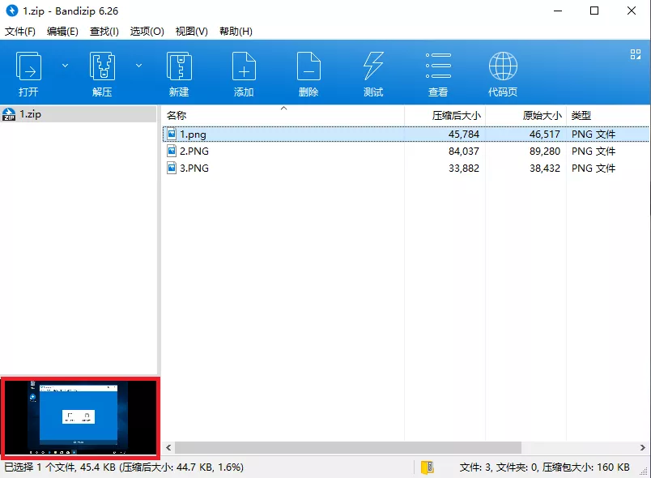Click the 1.png preview thumbnail
The width and height of the screenshot is (651, 478).
point(80,417)
